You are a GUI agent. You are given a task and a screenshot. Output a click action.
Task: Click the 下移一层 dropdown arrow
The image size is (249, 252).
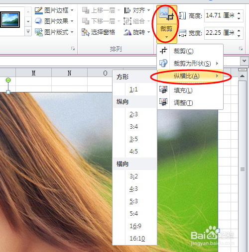click(x=119, y=21)
